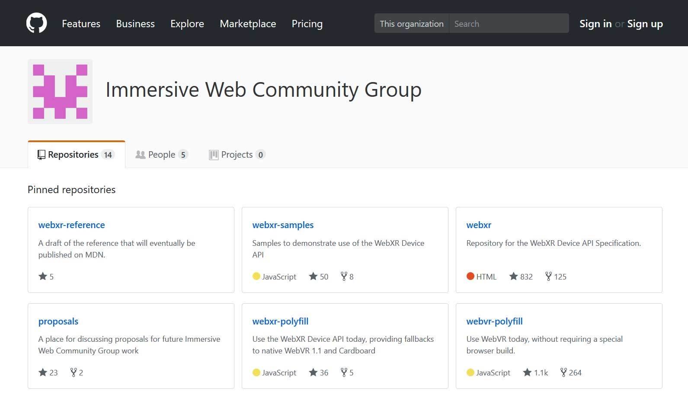Click the star icon on proposals card
The image size is (688, 410).
(43, 372)
